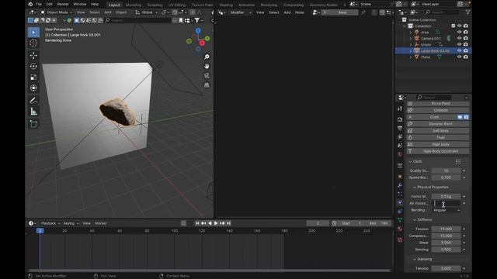The width and height of the screenshot is (497, 279).
Task: Open the Render properties tab icon
Action: [x=400, y=119]
